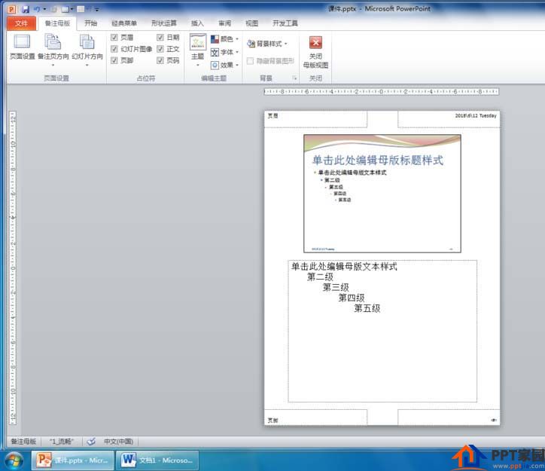Toggle the 正文 (Body) checkbox
Viewport: 545px width, 471px height.
(x=160, y=49)
